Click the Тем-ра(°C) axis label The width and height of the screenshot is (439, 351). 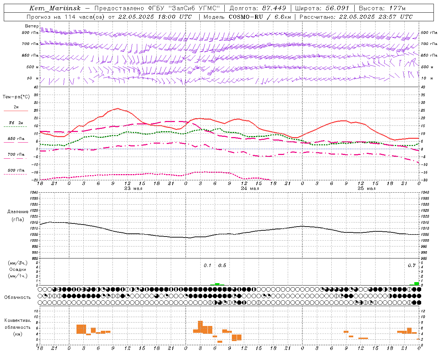[x=16, y=97]
